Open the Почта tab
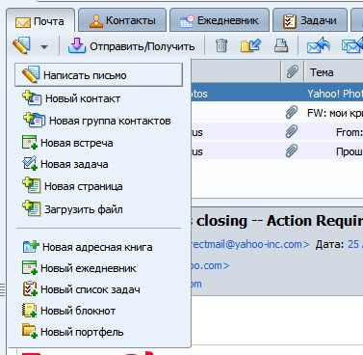363x355 pixels. 40,21
